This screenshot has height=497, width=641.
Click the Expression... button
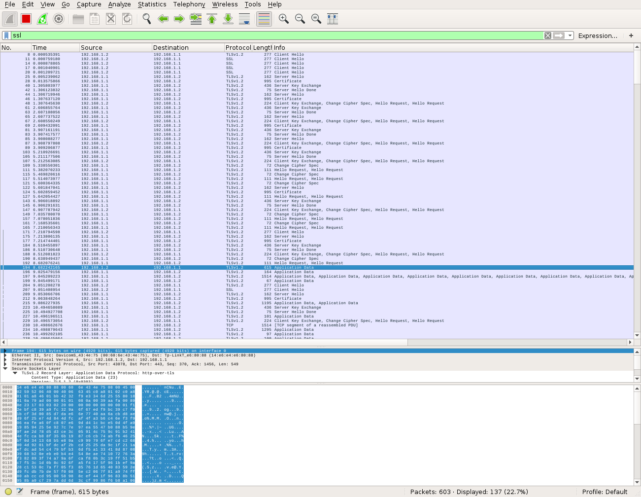[x=598, y=35]
